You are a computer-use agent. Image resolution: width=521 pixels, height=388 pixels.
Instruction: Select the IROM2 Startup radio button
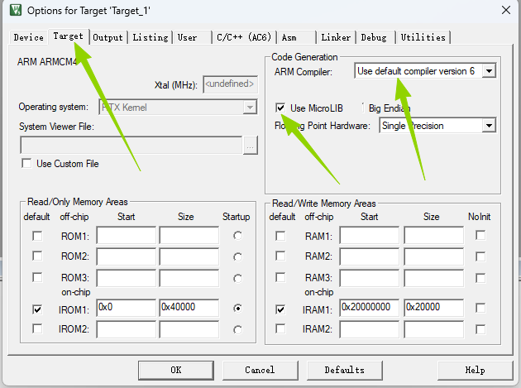click(x=237, y=330)
